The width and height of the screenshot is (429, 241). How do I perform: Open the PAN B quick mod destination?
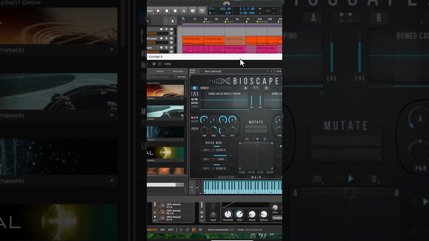coord(221,159)
